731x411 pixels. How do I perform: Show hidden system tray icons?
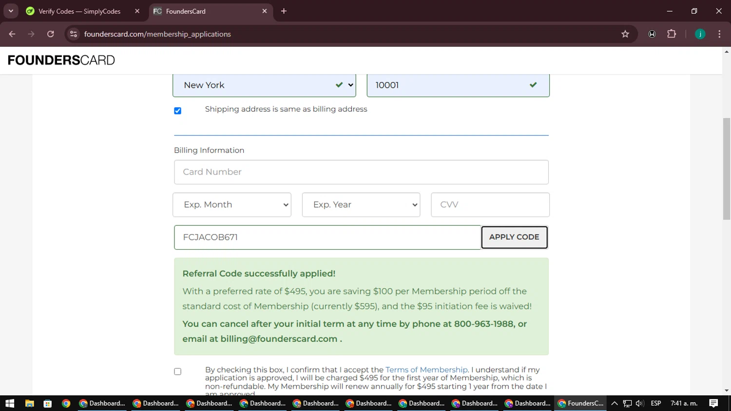point(615,403)
